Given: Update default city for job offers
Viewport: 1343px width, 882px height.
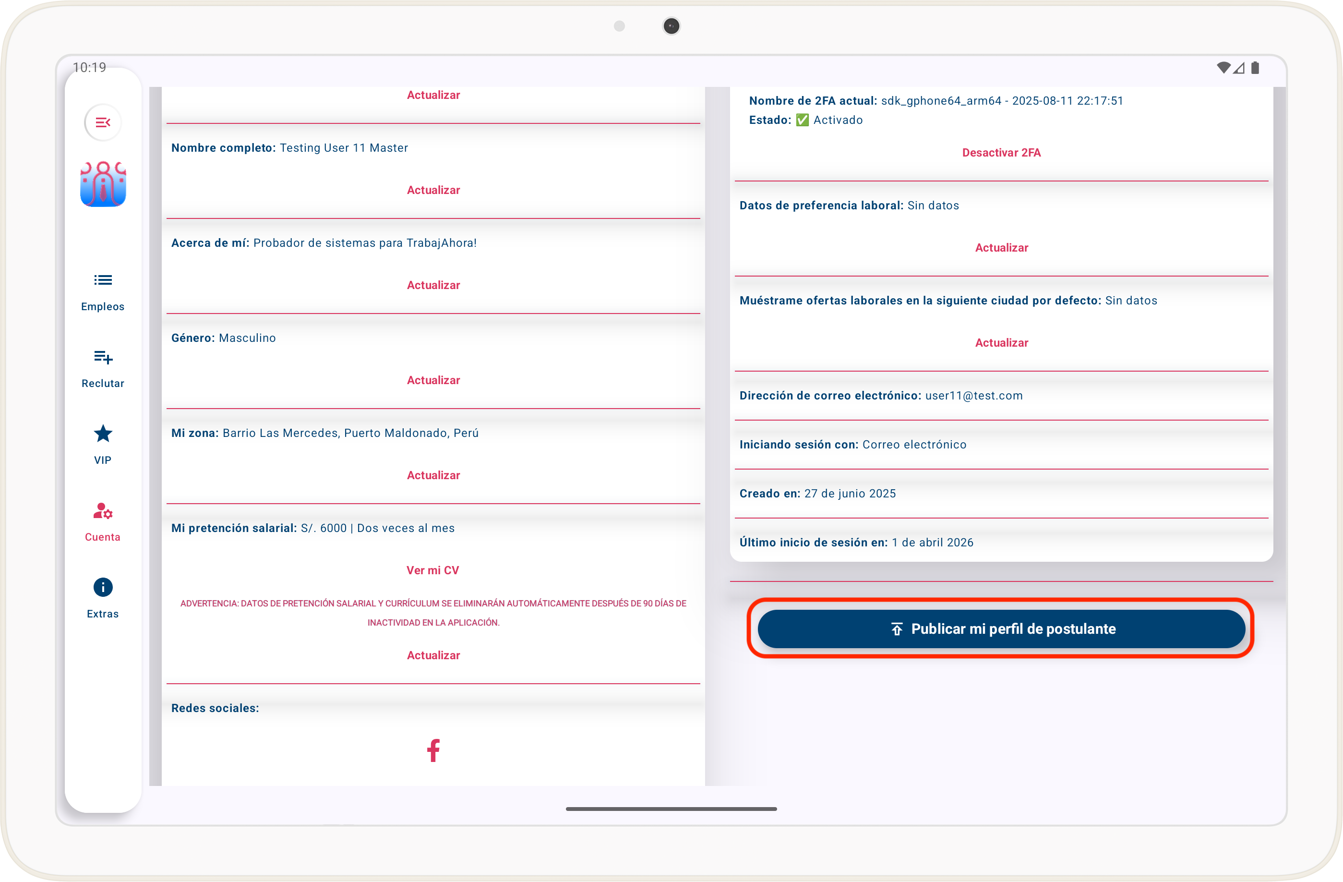Looking at the screenshot, I should point(1001,343).
